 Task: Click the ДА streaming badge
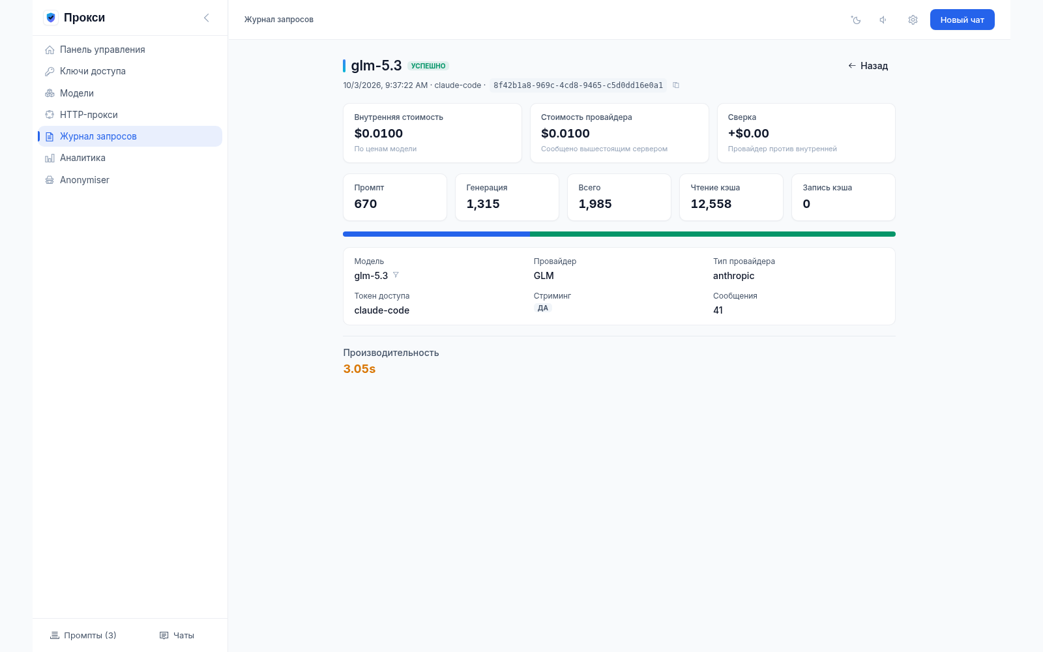(x=543, y=308)
